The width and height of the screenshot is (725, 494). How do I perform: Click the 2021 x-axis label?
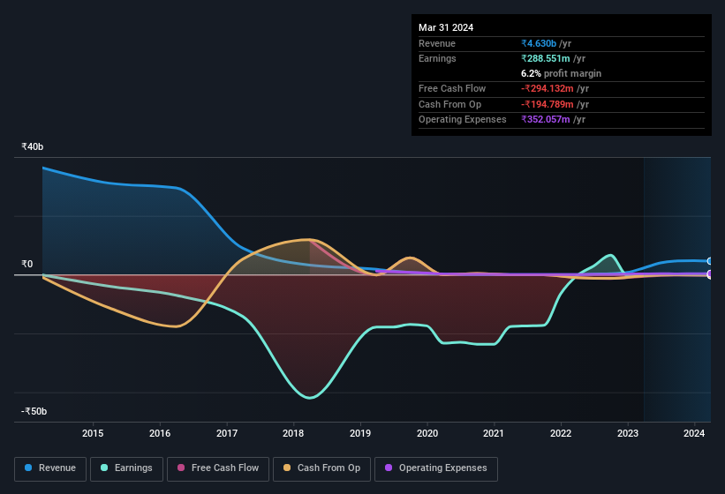[494, 433]
